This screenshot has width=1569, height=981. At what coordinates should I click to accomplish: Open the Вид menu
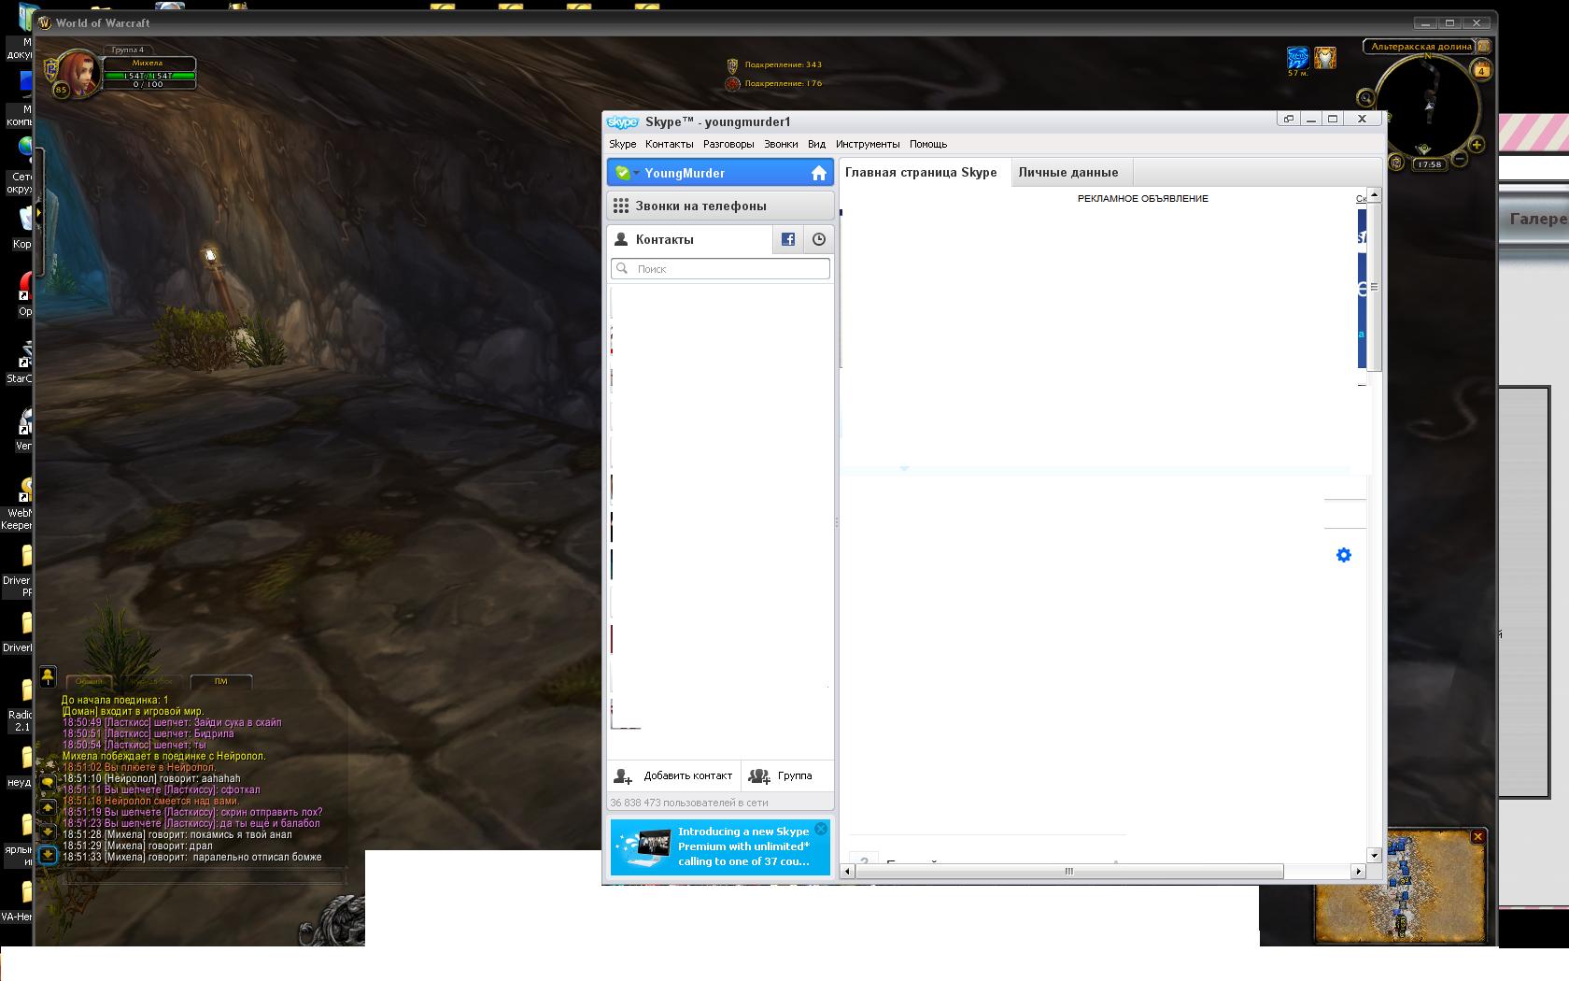coord(816,144)
